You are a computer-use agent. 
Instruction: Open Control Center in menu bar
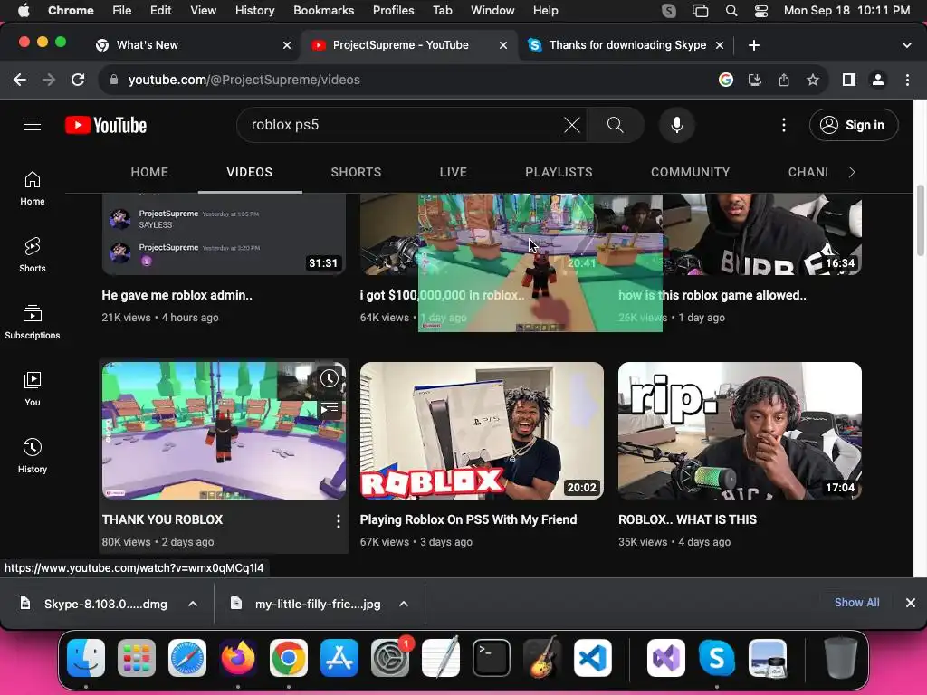coord(760,11)
